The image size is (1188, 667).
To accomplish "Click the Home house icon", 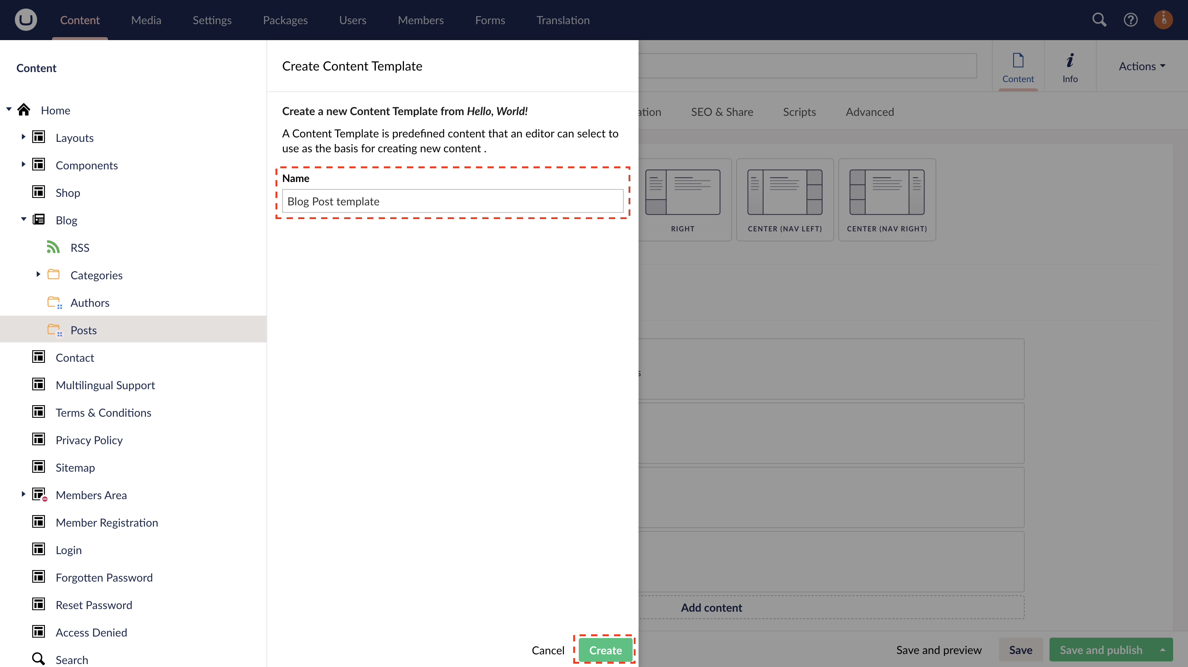I will (24, 110).
